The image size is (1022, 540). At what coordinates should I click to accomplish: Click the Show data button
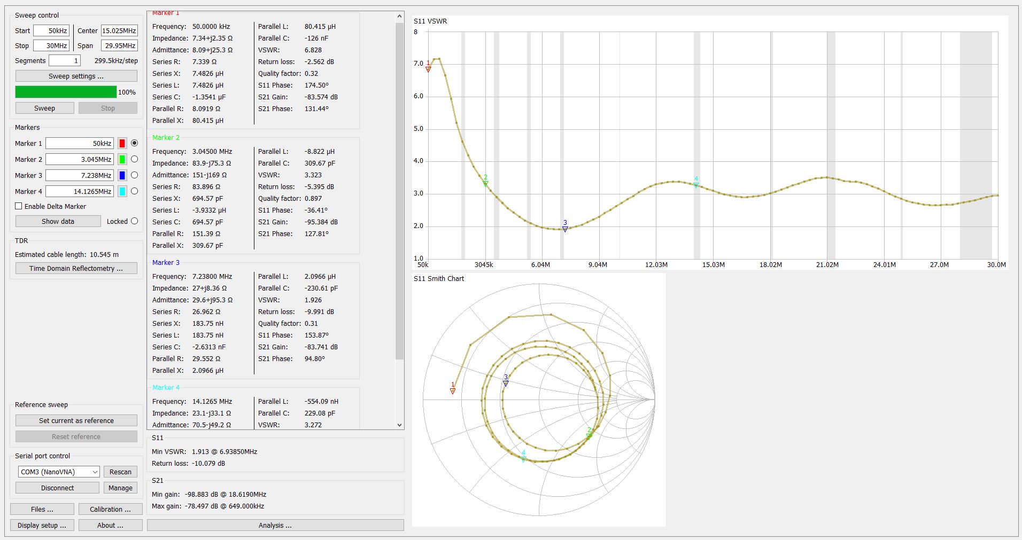[58, 221]
